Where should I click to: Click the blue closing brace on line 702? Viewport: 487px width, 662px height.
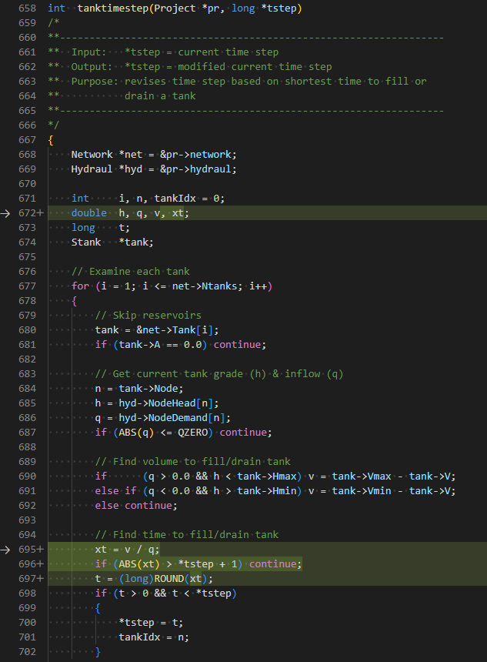point(98,652)
